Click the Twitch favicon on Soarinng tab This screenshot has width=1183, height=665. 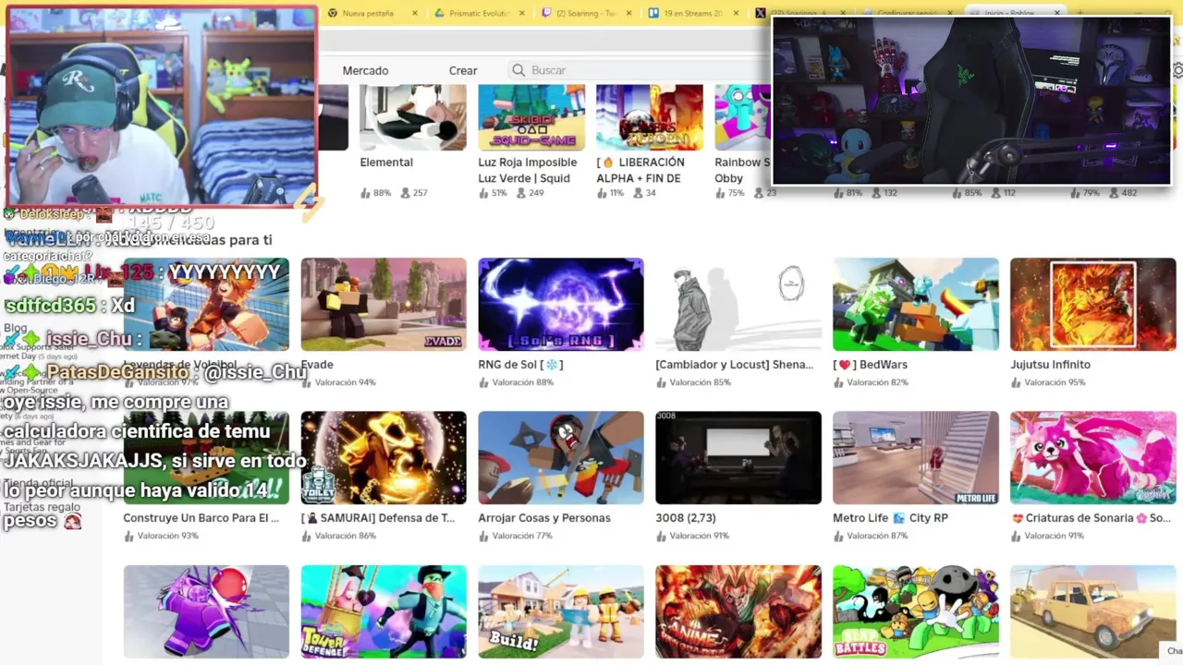[547, 13]
